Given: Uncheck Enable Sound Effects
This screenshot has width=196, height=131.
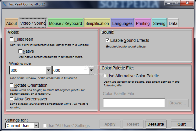Looking at the screenshot, I should [x=108, y=40].
